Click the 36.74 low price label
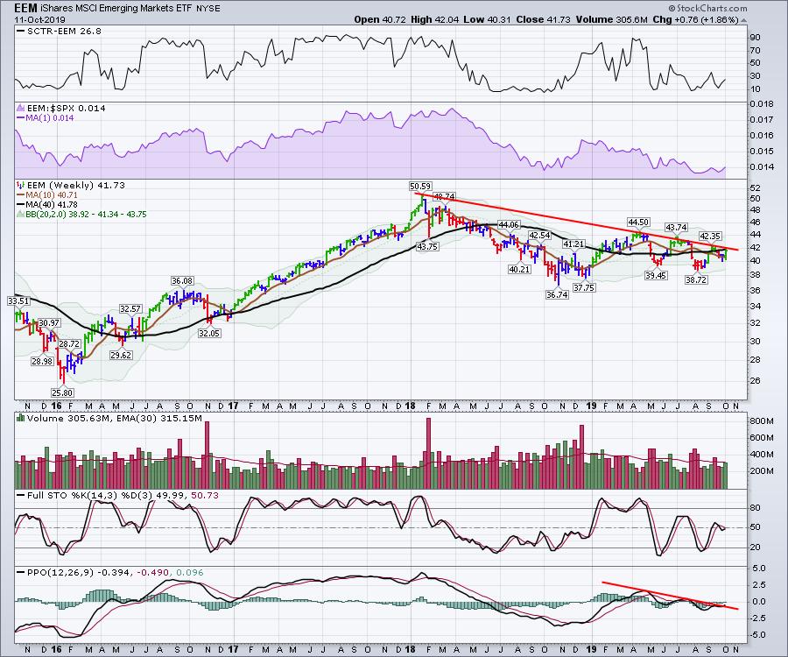Image resolution: width=788 pixels, height=657 pixels. click(557, 294)
